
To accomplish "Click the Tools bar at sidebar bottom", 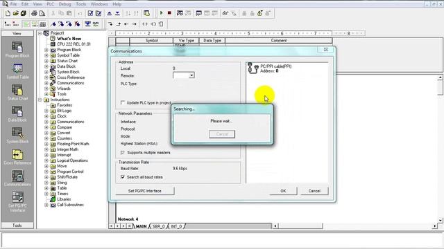I will [17, 225].
